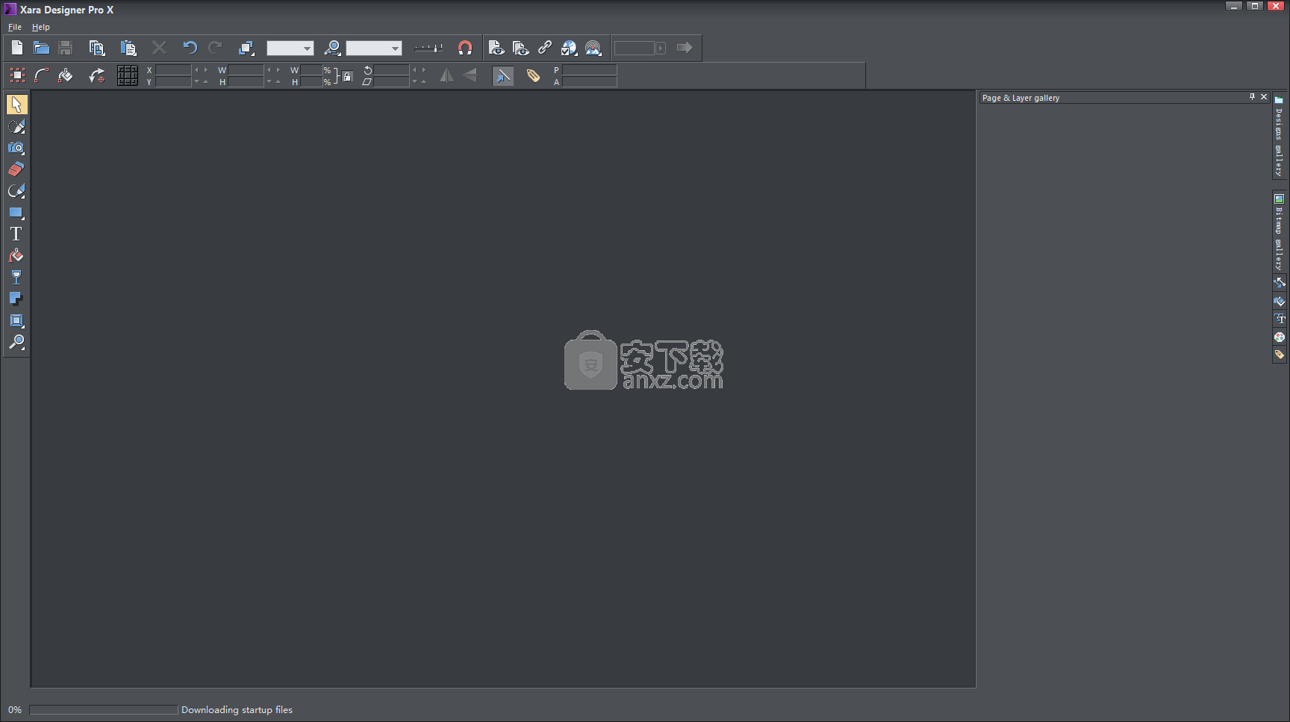Click the Delete X icon
1290x722 pixels.
[x=159, y=48]
